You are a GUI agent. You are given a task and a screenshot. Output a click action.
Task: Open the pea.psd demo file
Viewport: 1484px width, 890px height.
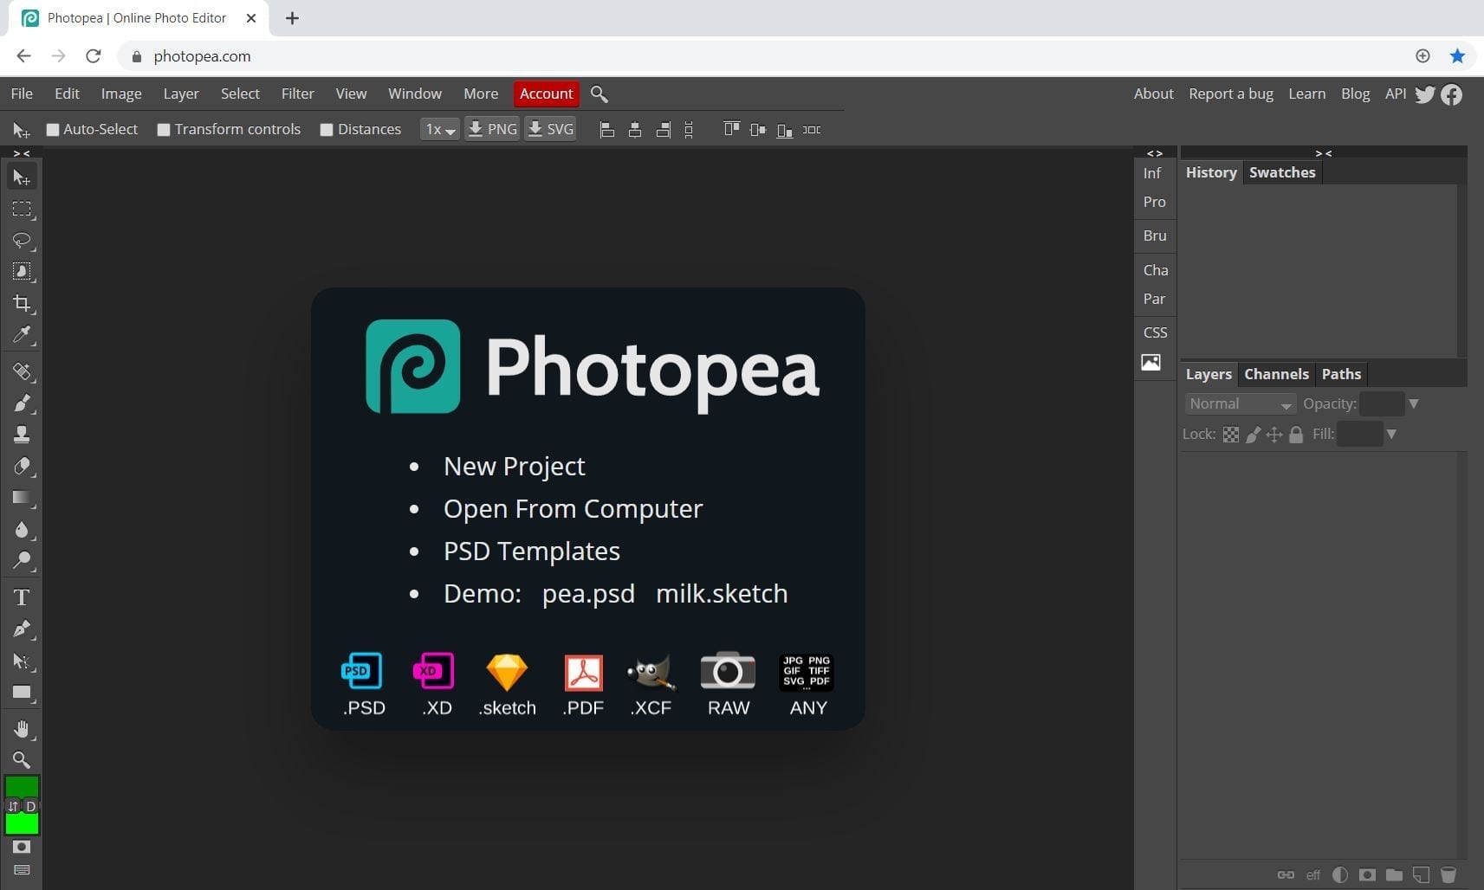coord(588,594)
